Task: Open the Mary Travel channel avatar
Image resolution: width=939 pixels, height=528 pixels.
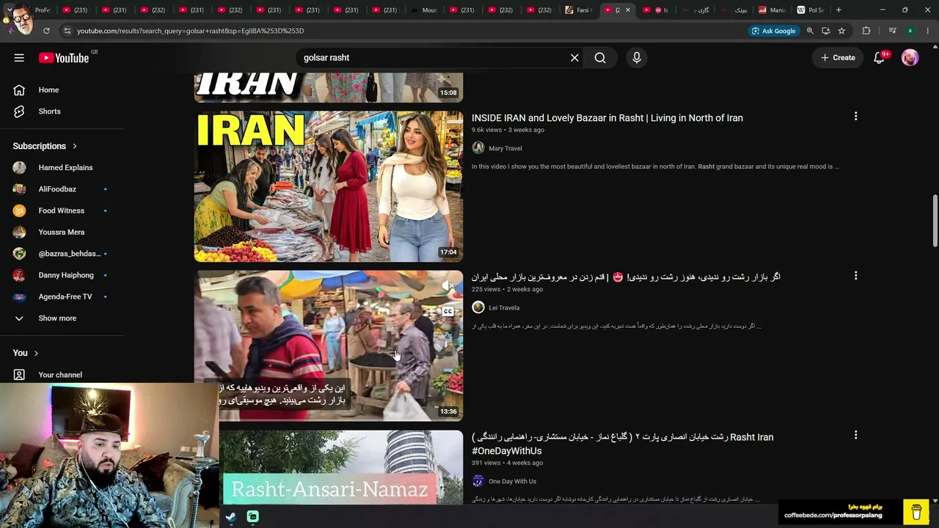Action: coord(478,148)
